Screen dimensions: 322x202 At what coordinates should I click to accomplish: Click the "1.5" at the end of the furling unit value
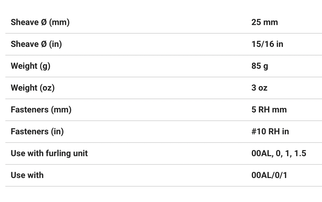click(300, 153)
